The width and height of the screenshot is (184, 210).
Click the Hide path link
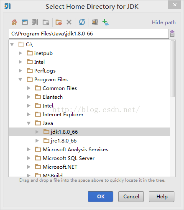coord(164,22)
